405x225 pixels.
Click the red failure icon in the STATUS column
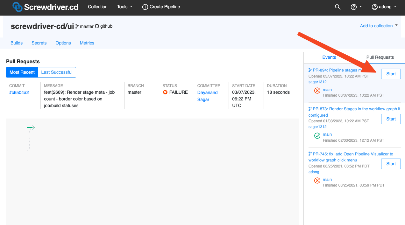[165, 92]
